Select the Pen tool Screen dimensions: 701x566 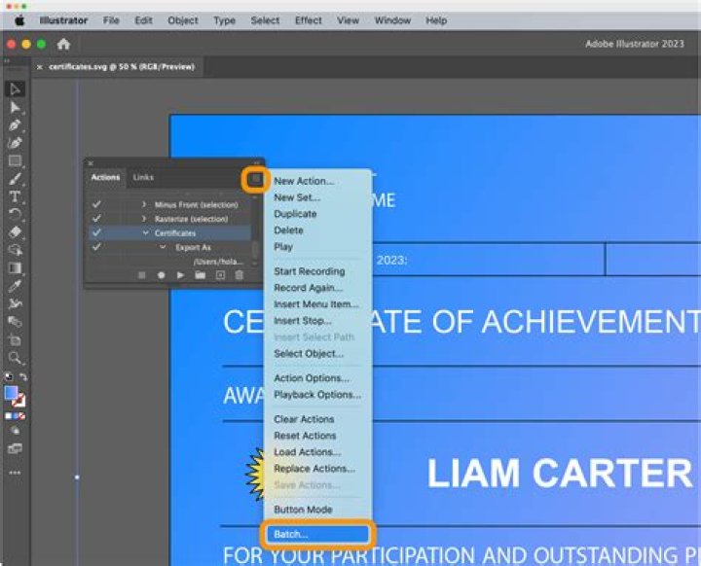15,125
